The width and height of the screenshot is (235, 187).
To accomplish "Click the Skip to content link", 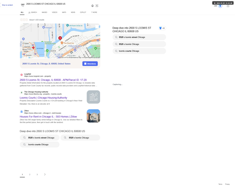I will 8,5.
